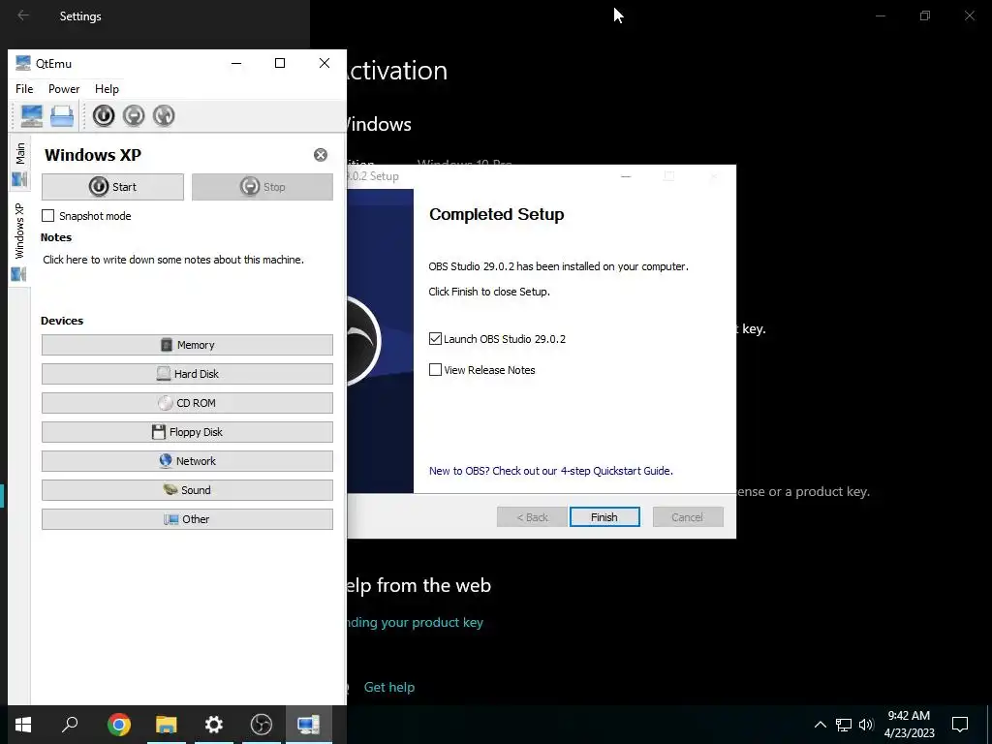Expand the Memory device settings

pyautogui.click(x=187, y=345)
